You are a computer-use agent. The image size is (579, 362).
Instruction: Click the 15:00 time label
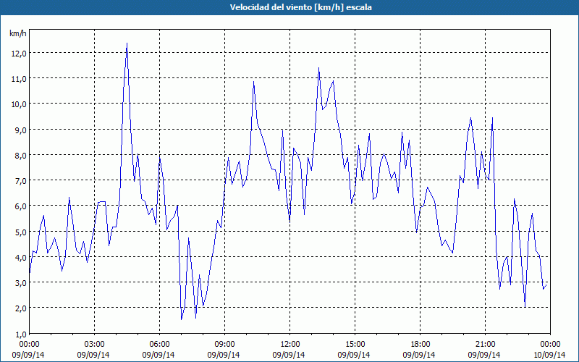pos(355,345)
